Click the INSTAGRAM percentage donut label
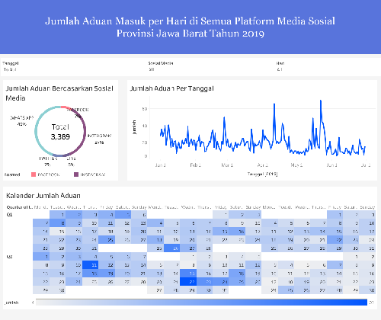Viewport: 381px width, 320px height. click(x=99, y=139)
